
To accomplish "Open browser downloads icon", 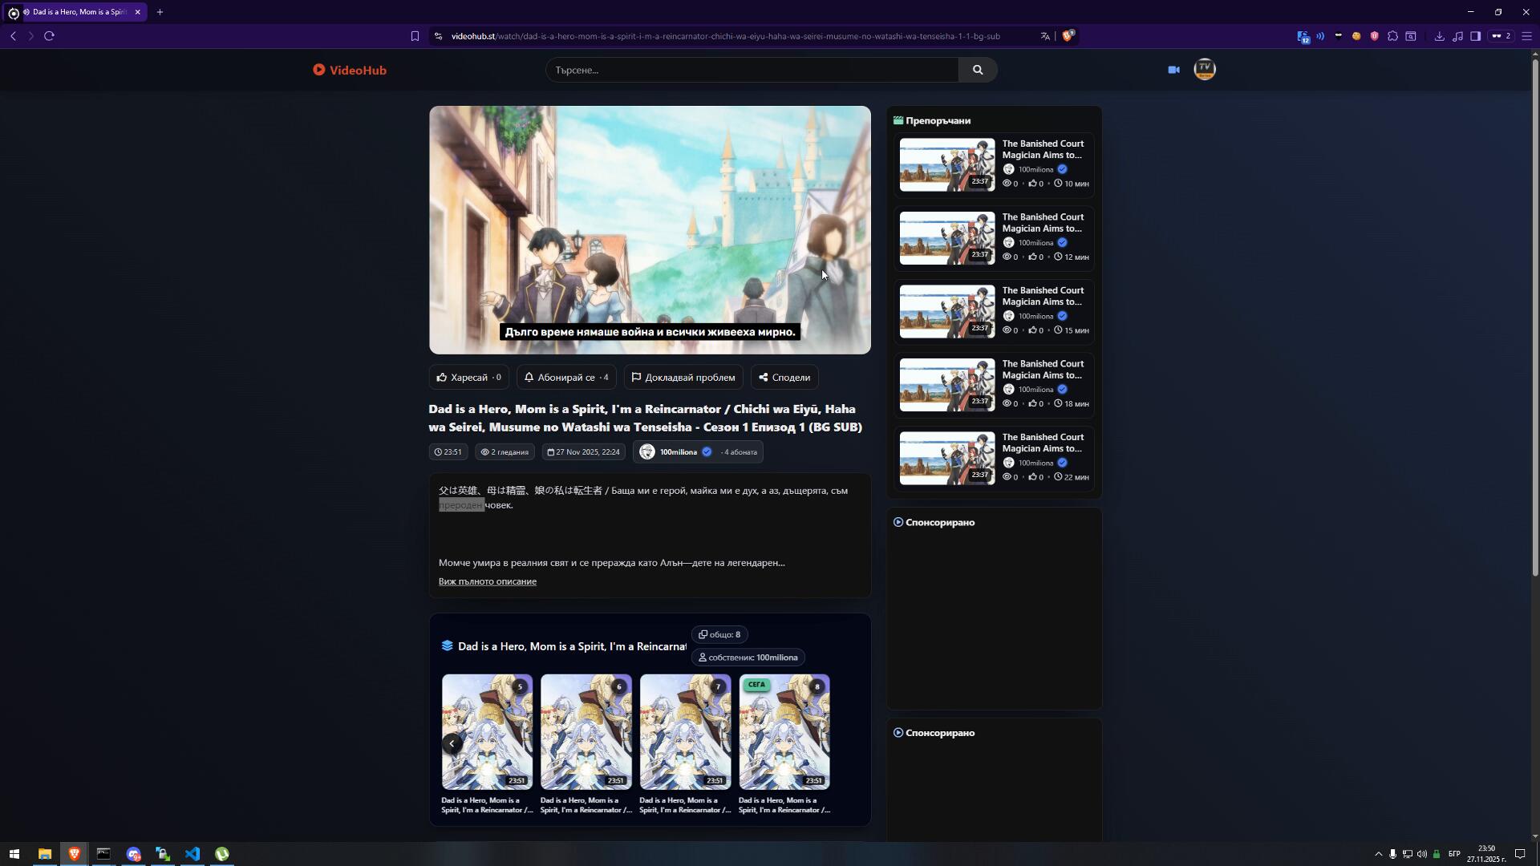I will coord(1439,36).
